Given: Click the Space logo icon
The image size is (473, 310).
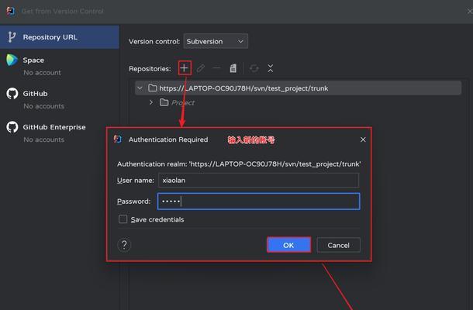Looking at the screenshot, I should (x=12, y=60).
